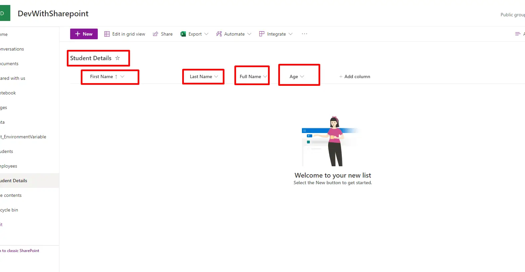Expand the Integrate dropdown chevron

(291, 34)
